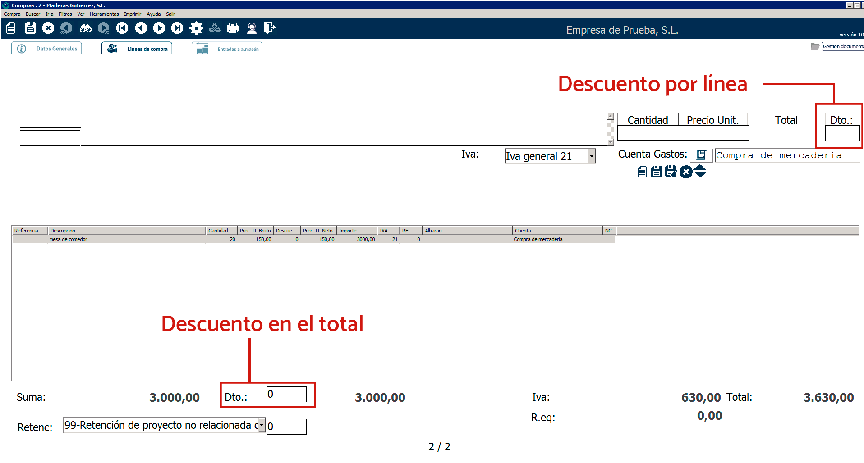Click the support headset agent icon

252,28
